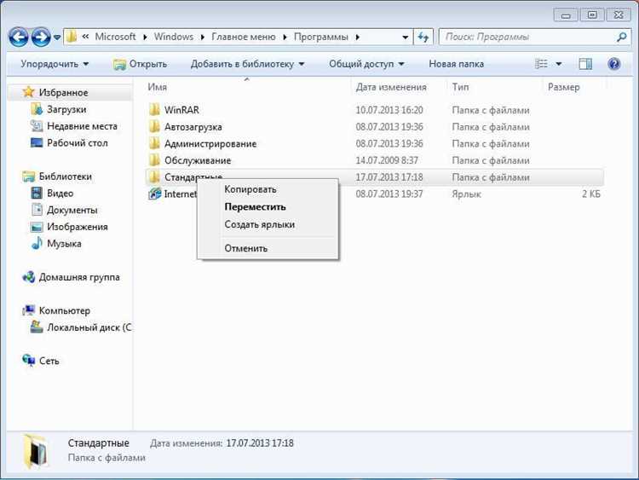Create a Новая папка

pos(456,64)
